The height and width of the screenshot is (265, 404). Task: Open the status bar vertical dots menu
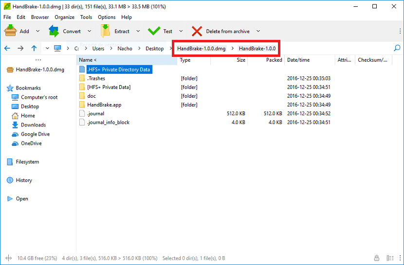point(400,258)
